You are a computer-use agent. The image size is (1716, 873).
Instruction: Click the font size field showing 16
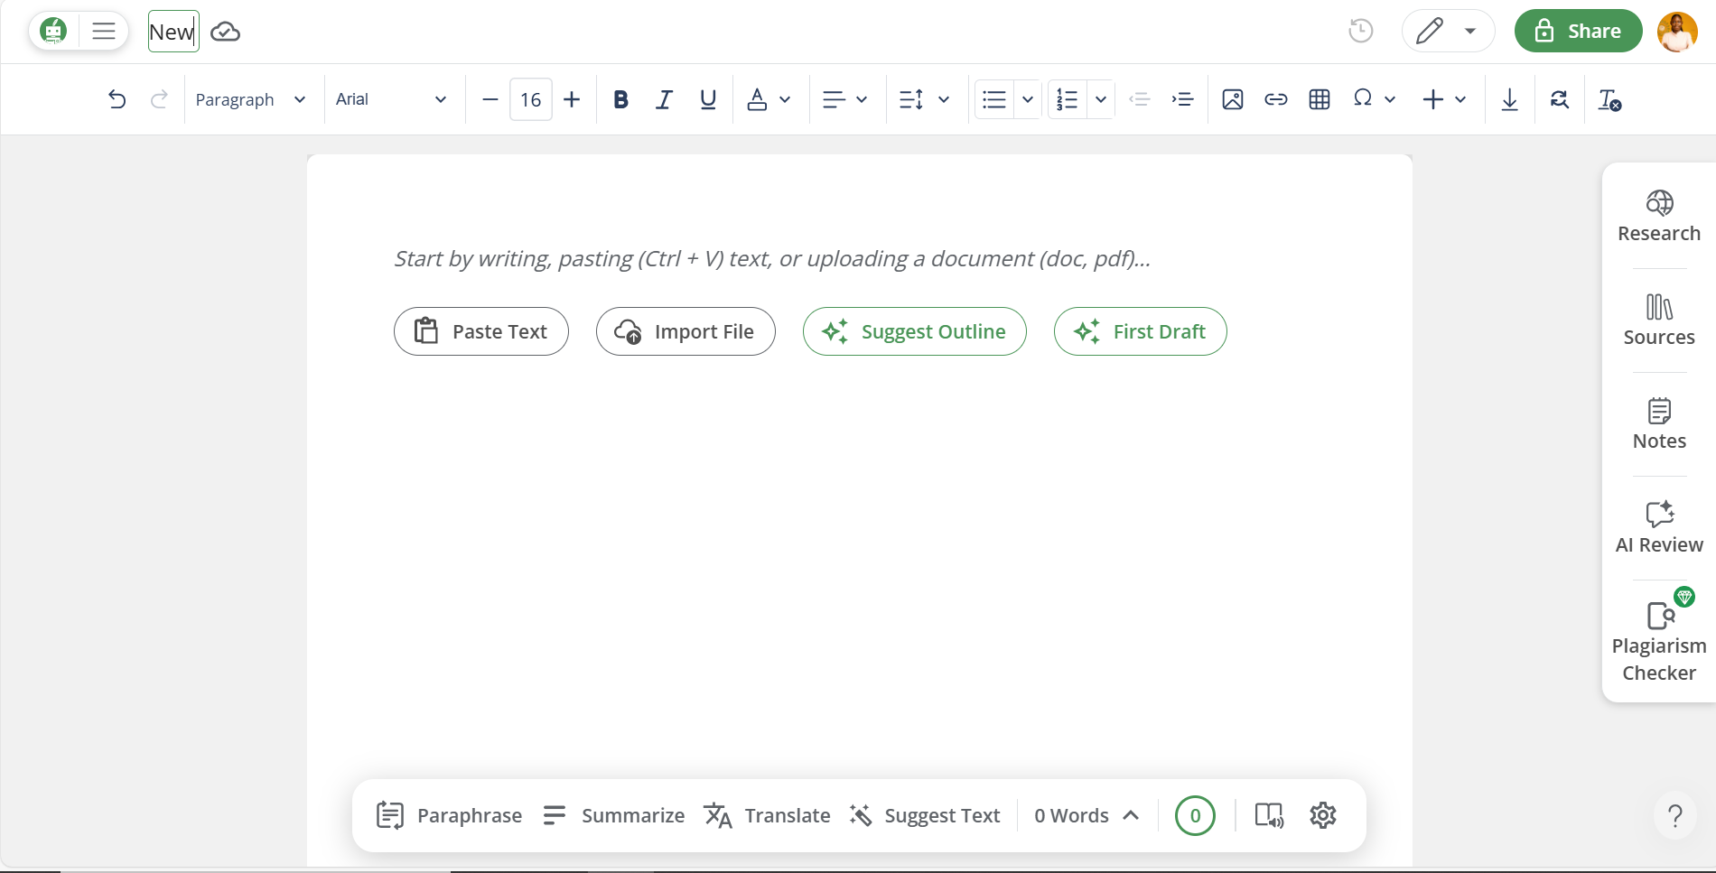click(x=531, y=99)
